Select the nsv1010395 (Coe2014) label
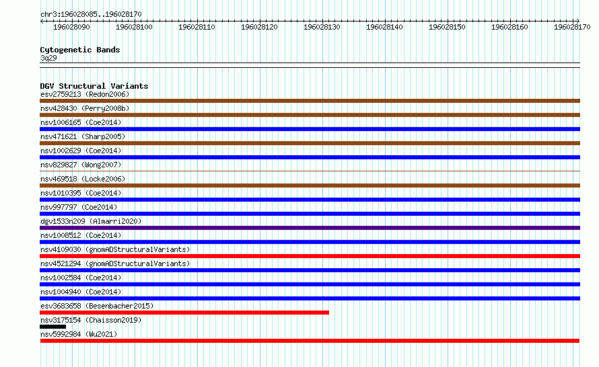The height and width of the screenshot is (367, 599). (x=81, y=193)
